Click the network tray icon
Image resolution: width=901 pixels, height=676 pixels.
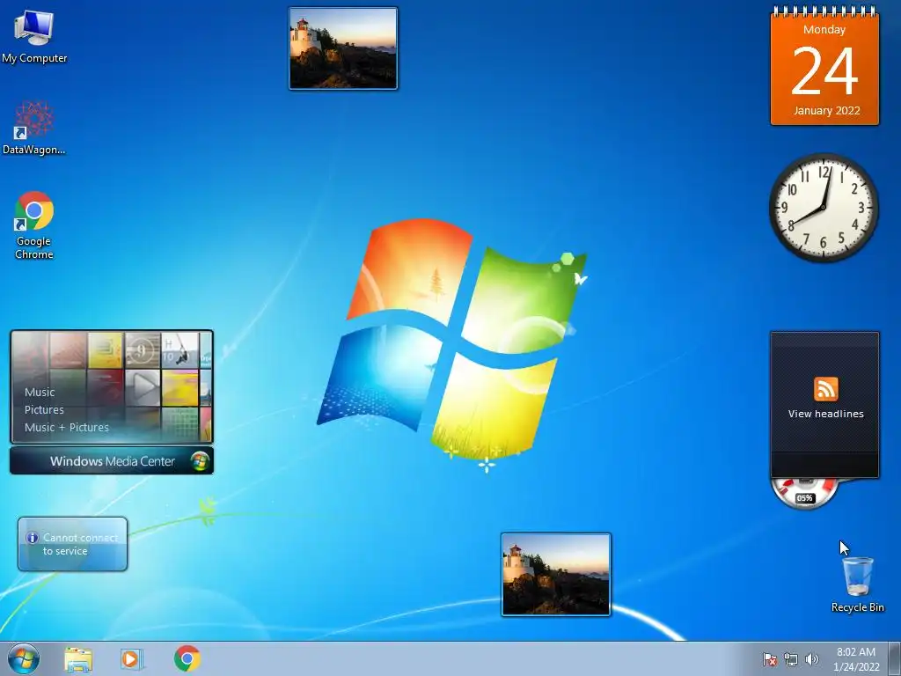point(791,659)
